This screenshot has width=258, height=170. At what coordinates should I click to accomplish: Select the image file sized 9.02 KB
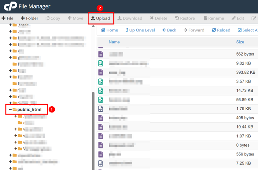pyautogui.click(x=177, y=63)
